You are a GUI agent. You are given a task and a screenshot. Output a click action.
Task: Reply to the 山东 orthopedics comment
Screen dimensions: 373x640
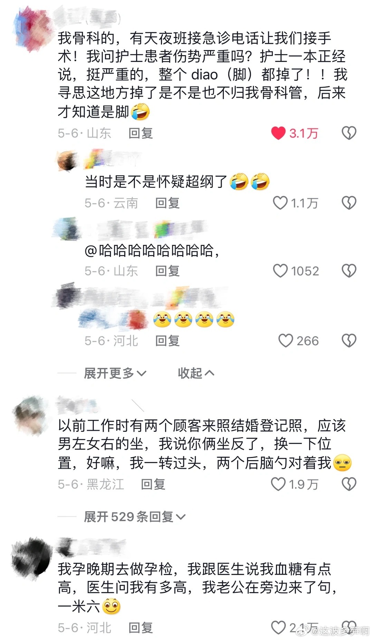pyautogui.click(x=141, y=133)
